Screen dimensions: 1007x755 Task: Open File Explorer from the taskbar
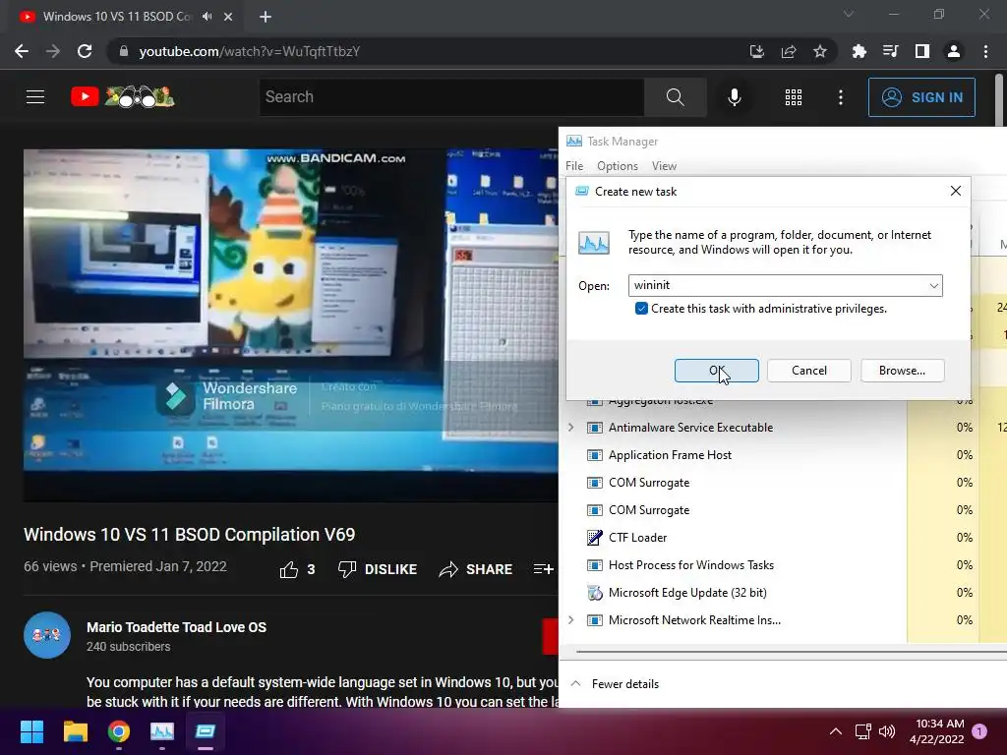(x=75, y=731)
